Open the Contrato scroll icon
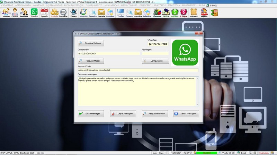This screenshot has width=277, height=155. tap(194, 13)
